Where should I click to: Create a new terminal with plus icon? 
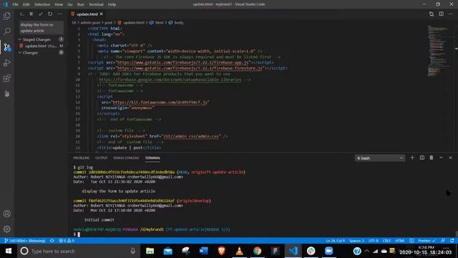[412, 158]
